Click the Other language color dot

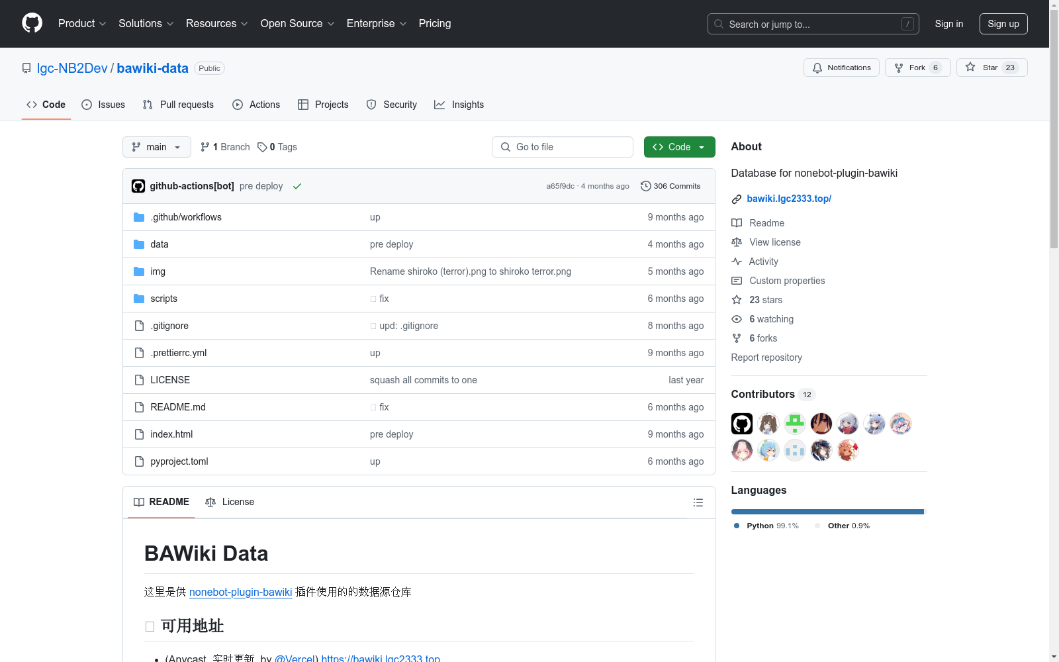click(x=817, y=526)
